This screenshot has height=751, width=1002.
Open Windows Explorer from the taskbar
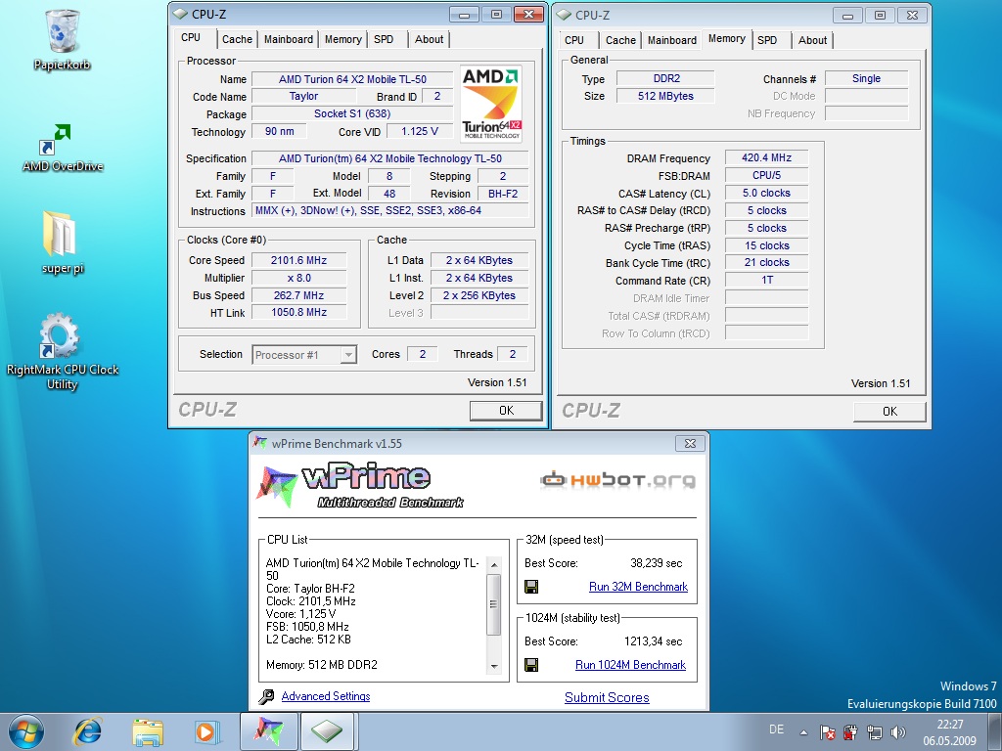tap(148, 731)
